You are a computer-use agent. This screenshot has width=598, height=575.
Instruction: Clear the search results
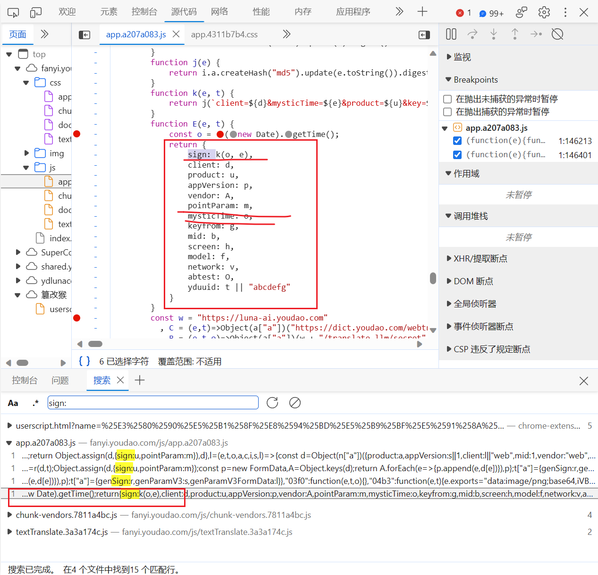point(295,403)
